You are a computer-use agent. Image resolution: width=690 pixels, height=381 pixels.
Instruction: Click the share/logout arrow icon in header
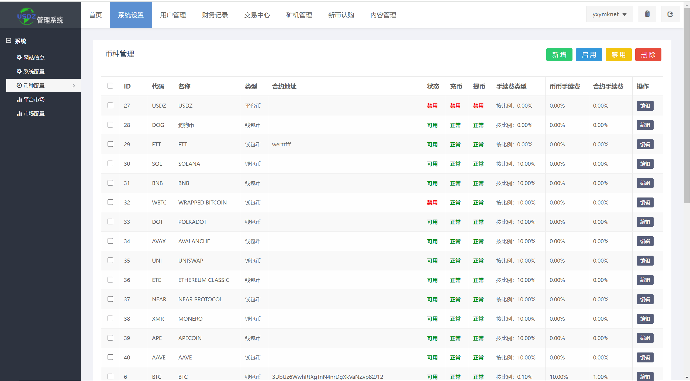pyautogui.click(x=670, y=14)
